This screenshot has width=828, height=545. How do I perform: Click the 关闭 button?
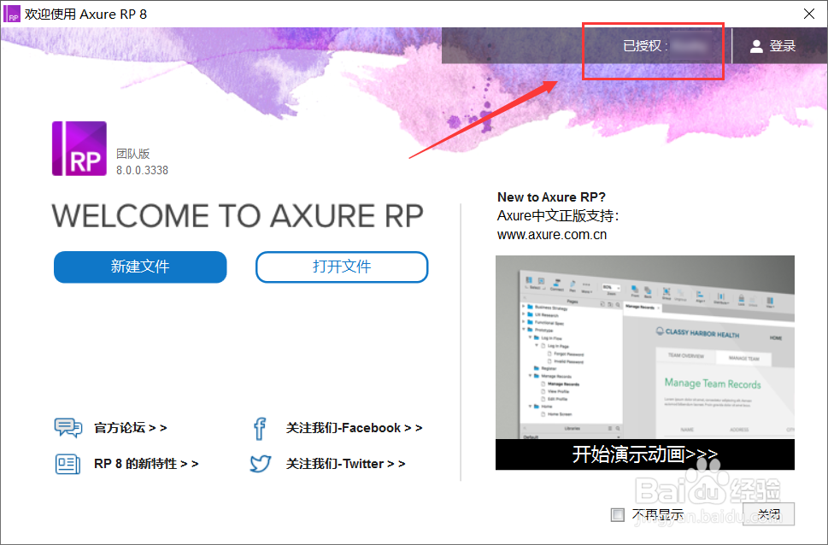[768, 514]
